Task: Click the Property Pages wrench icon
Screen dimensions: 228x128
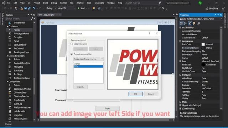Action: click(199, 23)
